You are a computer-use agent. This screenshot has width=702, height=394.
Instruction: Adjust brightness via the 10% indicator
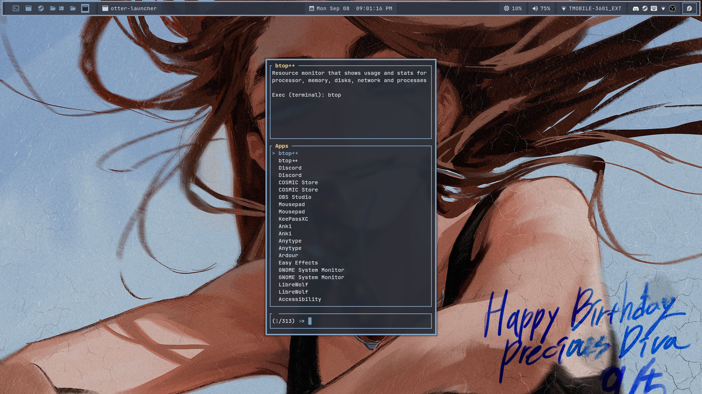[x=513, y=8]
